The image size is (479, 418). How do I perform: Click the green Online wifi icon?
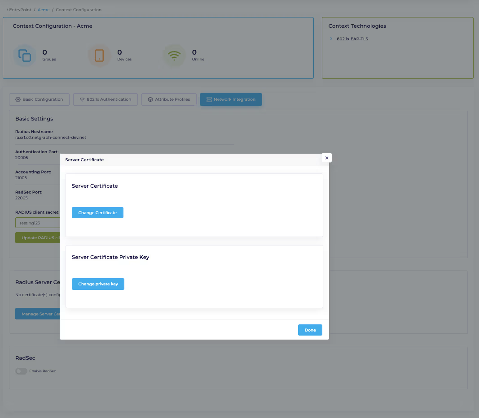pyautogui.click(x=174, y=56)
